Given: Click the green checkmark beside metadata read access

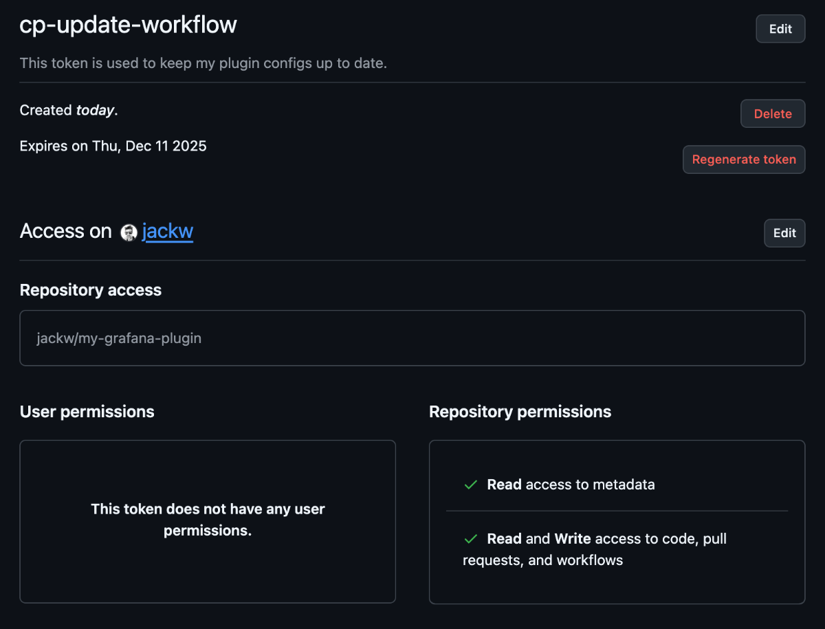Looking at the screenshot, I should [471, 485].
